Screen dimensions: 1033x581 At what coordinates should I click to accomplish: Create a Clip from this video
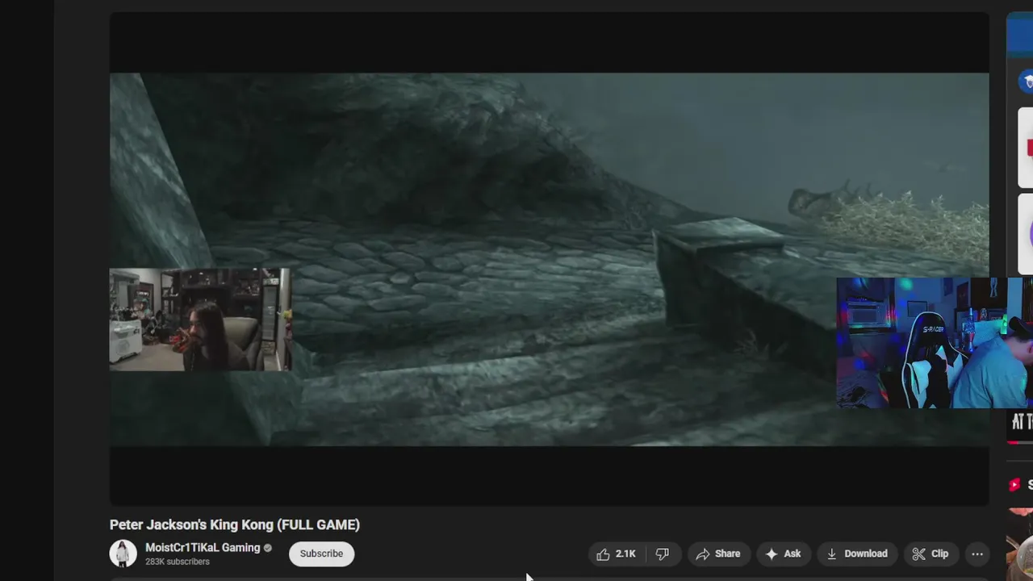click(x=930, y=554)
